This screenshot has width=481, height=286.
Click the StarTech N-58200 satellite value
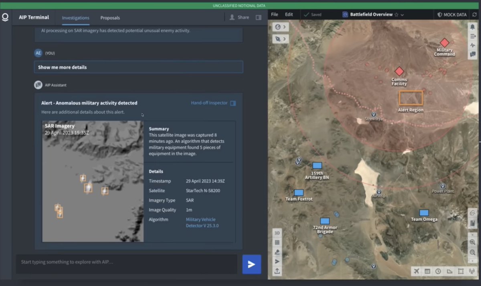pyautogui.click(x=203, y=191)
